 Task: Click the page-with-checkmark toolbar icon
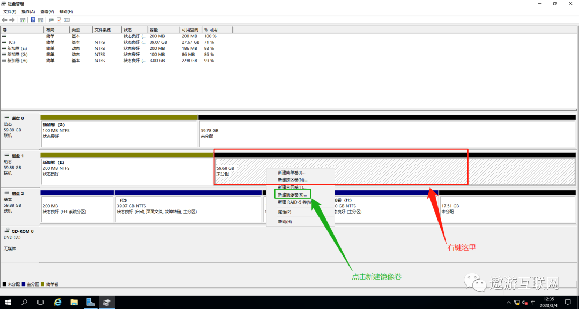[x=59, y=20]
